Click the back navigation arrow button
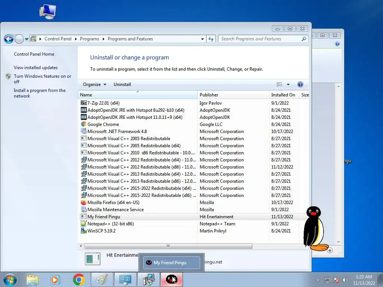The image size is (383, 287). click(x=9, y=39)
